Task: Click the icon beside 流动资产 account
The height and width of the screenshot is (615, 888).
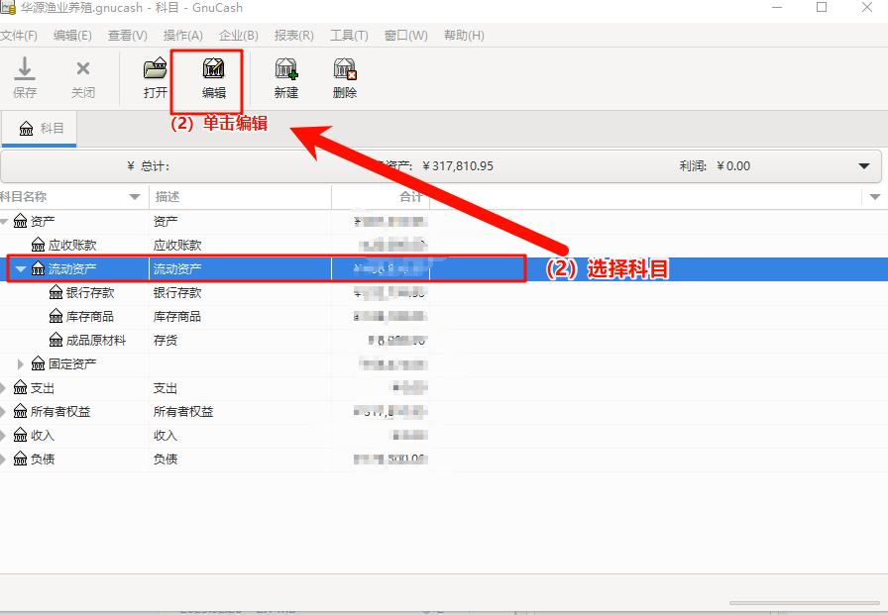Action: (x=38, y=268)
